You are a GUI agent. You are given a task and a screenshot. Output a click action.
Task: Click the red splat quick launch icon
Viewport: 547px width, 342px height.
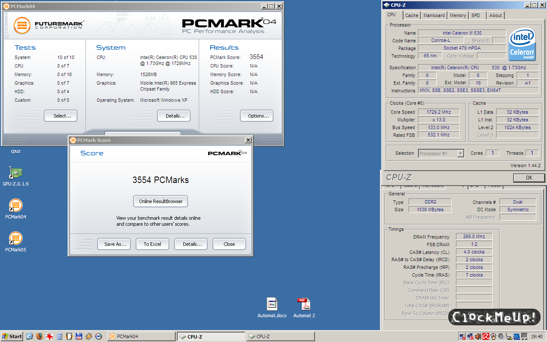coord(50,336)
